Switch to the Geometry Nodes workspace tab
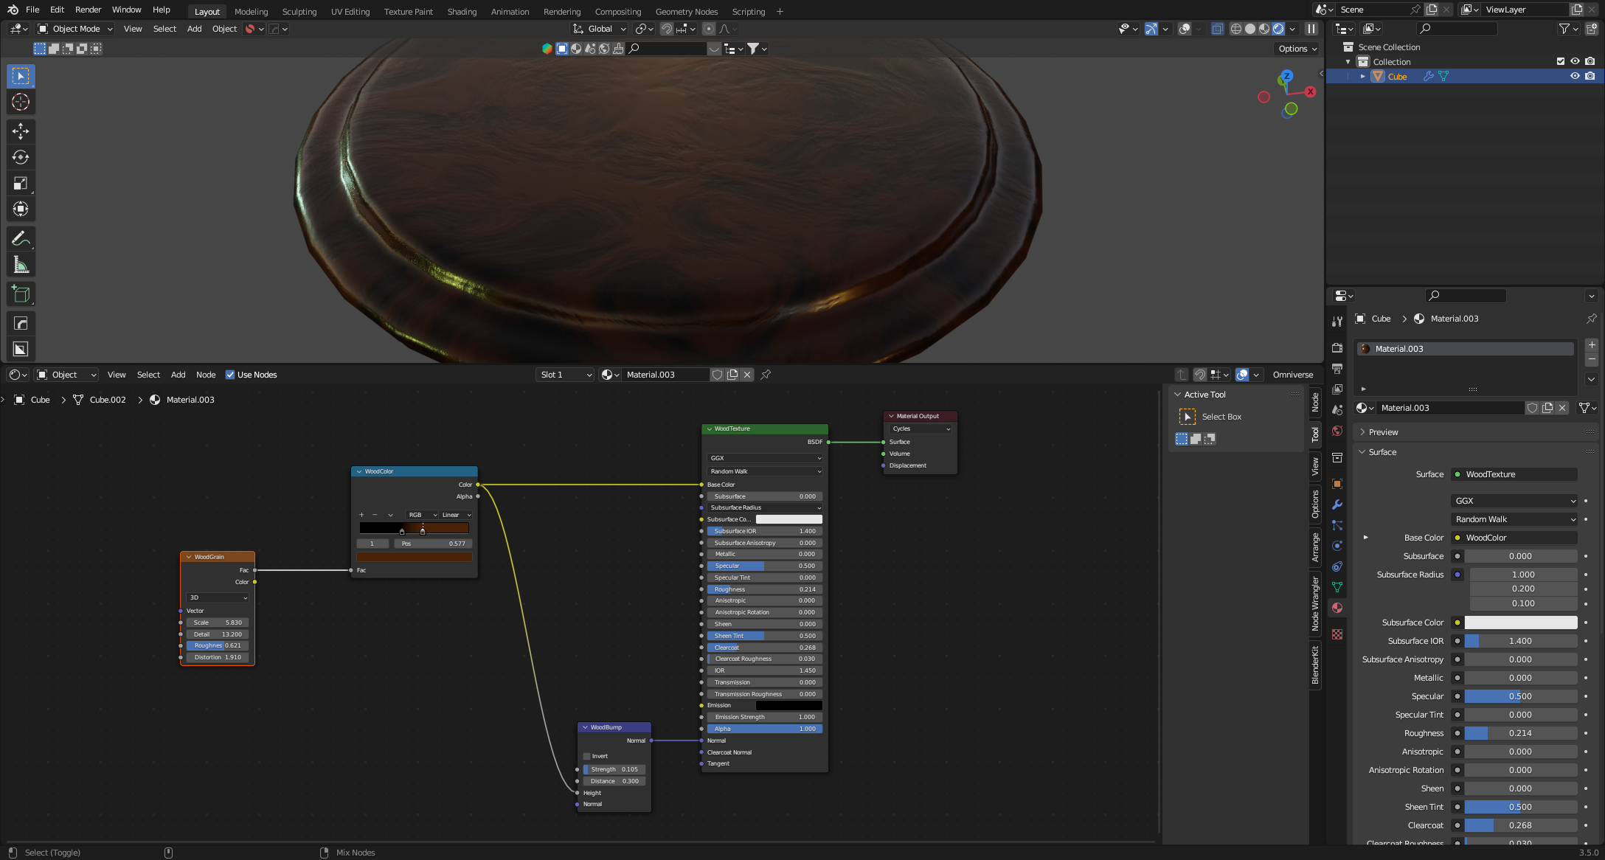The width and height of the screenshot is (1605, 860). (x=687, y=11)
